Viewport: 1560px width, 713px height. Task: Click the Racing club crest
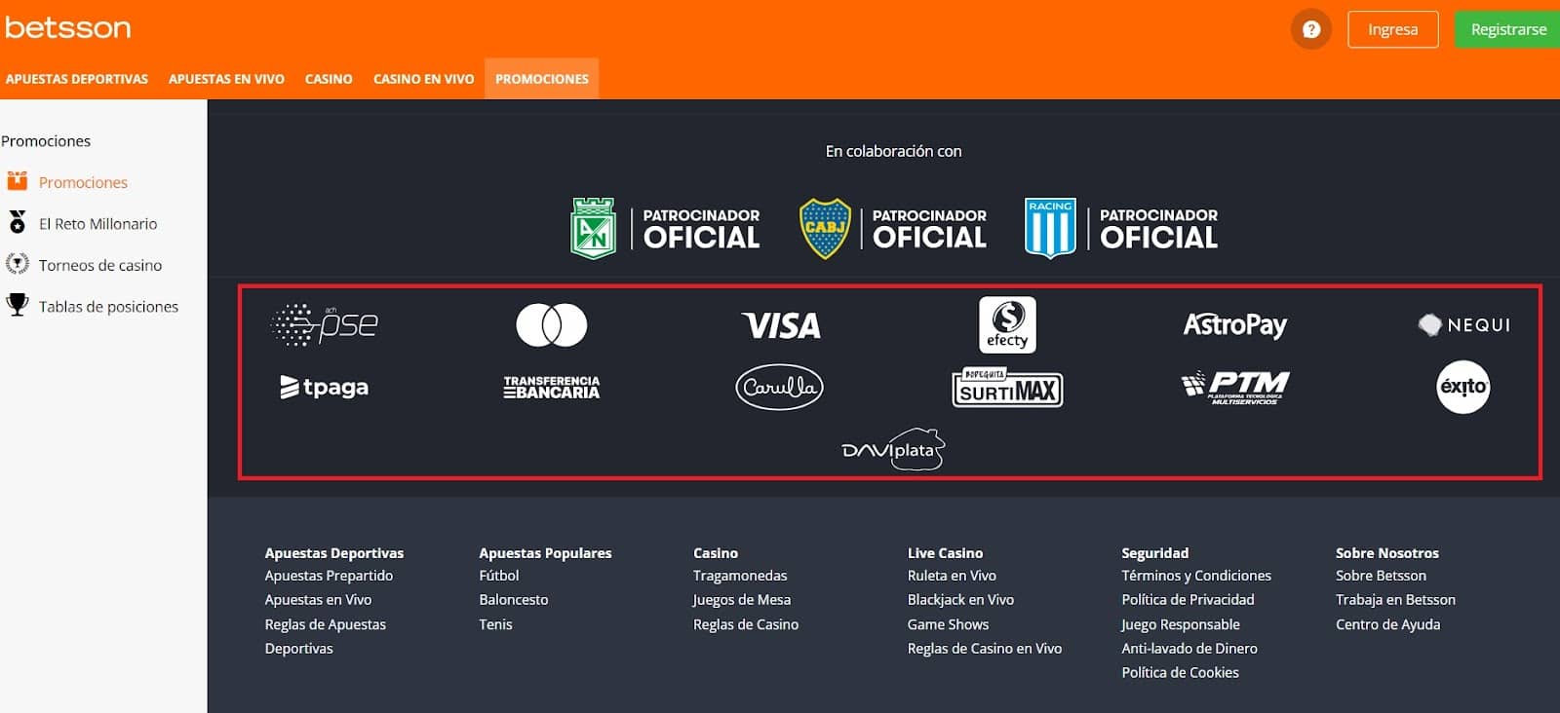(x=1050, y=228)
